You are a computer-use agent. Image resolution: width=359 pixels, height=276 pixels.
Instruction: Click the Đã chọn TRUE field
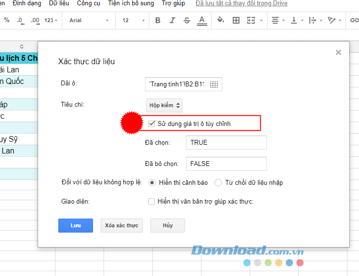click(x=226, y=143)
